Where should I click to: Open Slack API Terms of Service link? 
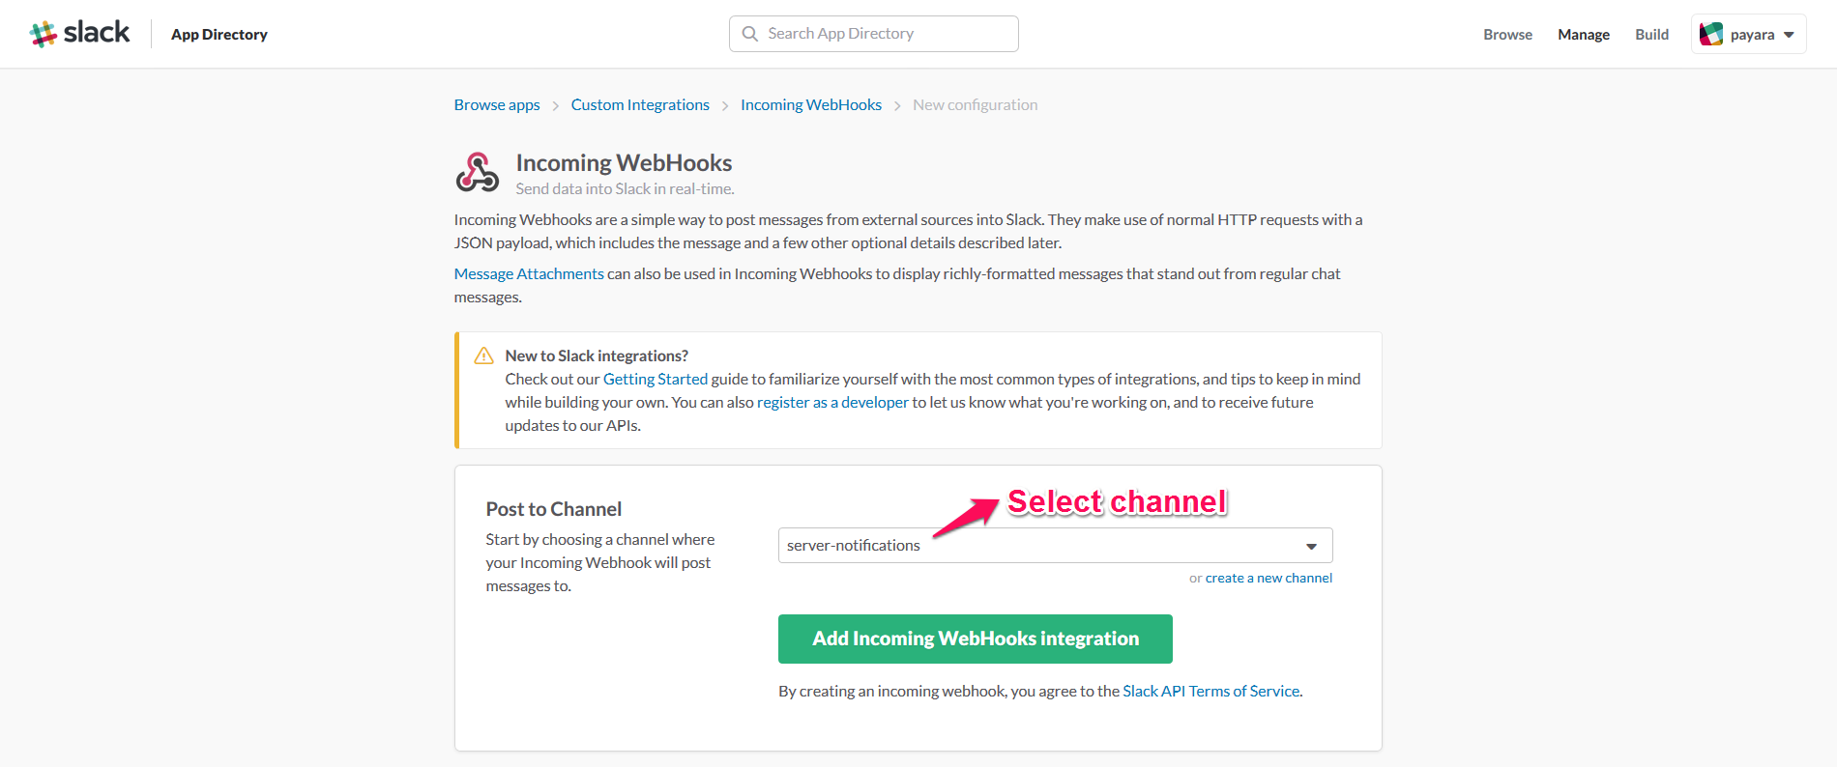point(1210,691)
